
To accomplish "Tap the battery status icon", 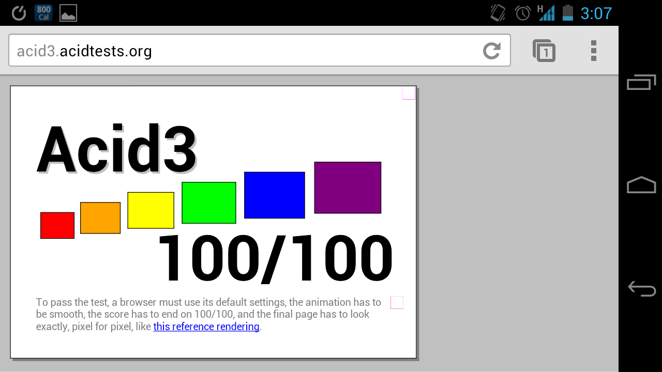I will click(568, 13).
